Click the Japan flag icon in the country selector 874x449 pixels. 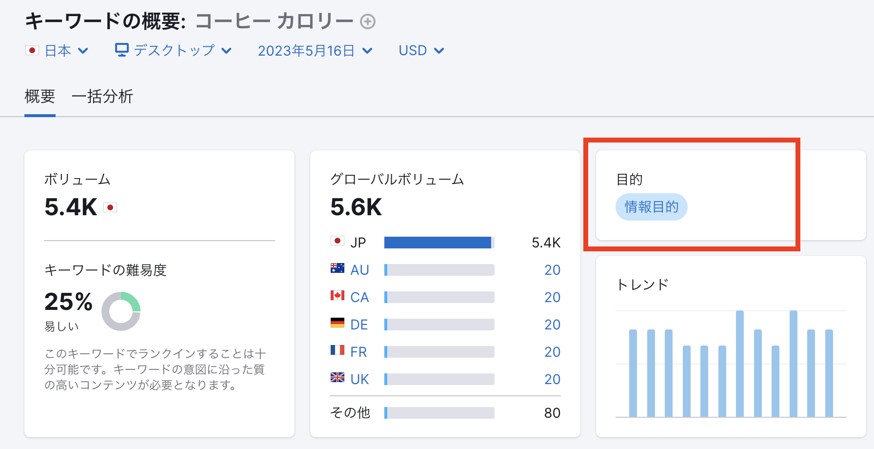click(x=32, y=50)
